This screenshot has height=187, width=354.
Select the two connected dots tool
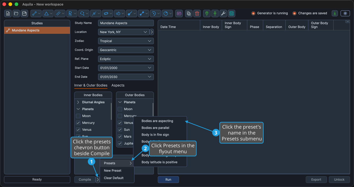click(143, 13)
